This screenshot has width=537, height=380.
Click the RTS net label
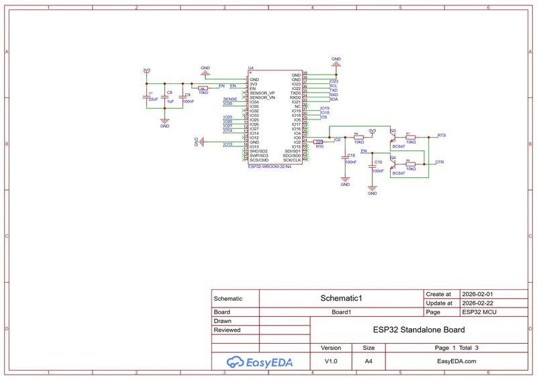442,136
